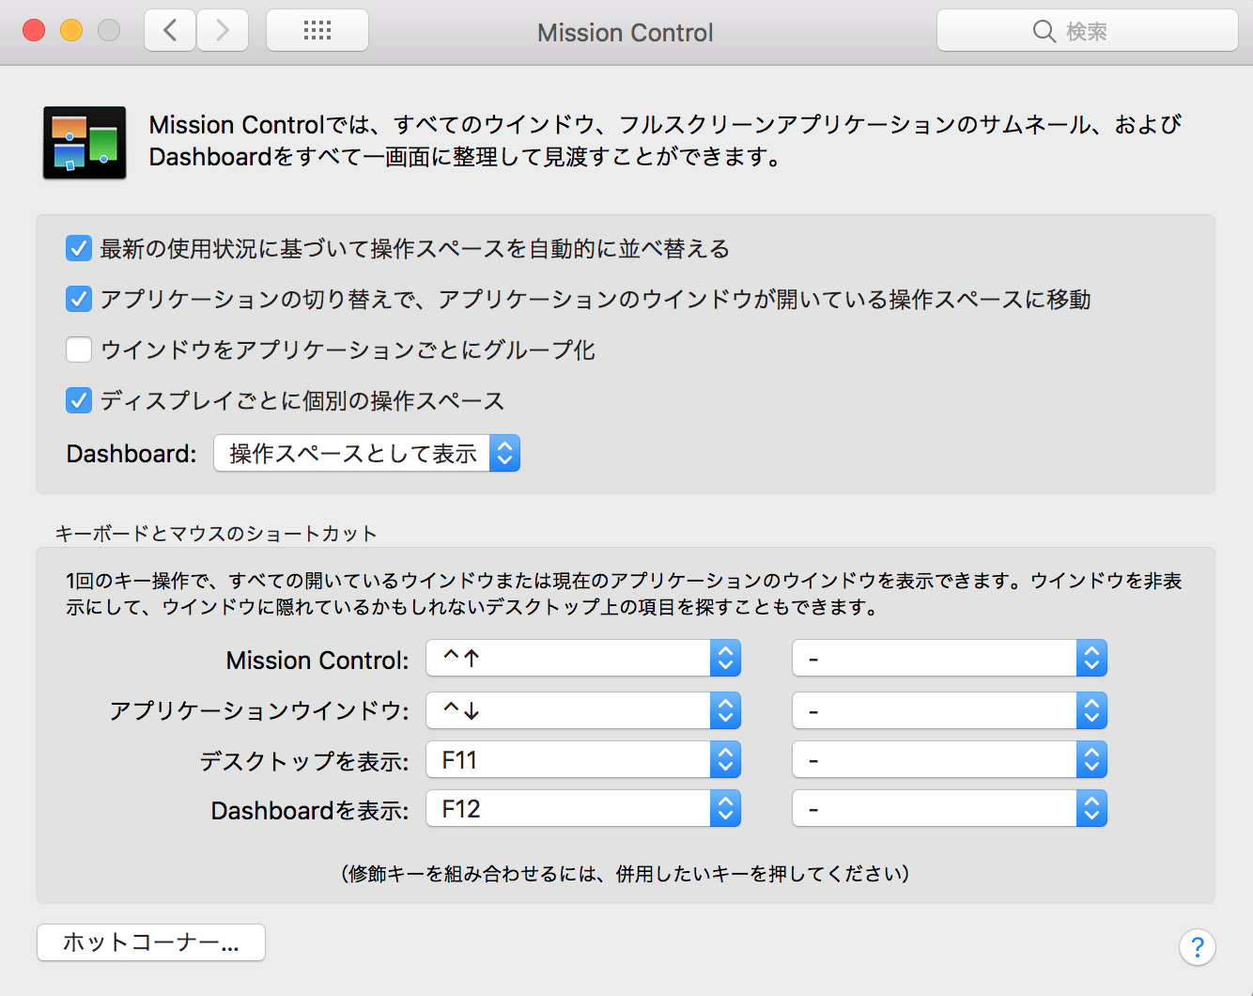Click the back navigation arrow button
The width and height of the screenshot is (1253, 996).
point(170,31)
